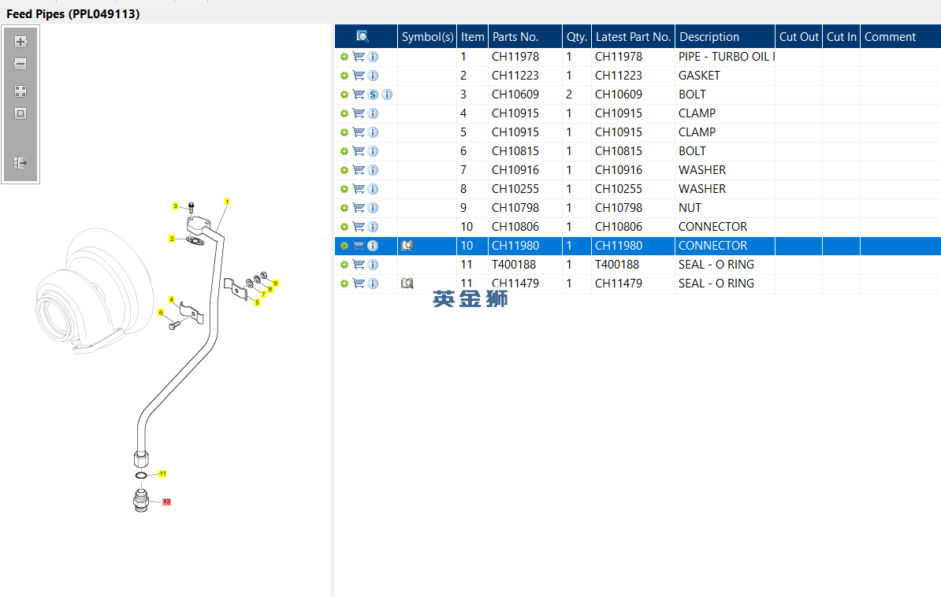Select the PIPE - TURBO OIL description cell
The height and width of the screenshot is (597, 941).
(x=725, y=57)
